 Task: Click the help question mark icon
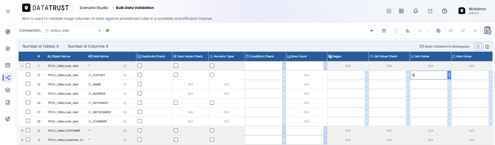(x=444, y=11)
